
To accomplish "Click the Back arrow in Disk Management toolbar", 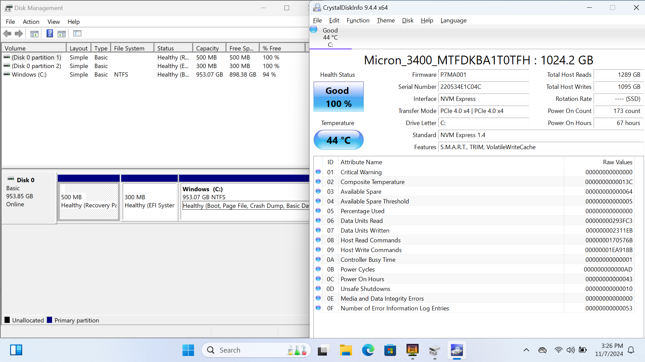I will pos(7,34).
